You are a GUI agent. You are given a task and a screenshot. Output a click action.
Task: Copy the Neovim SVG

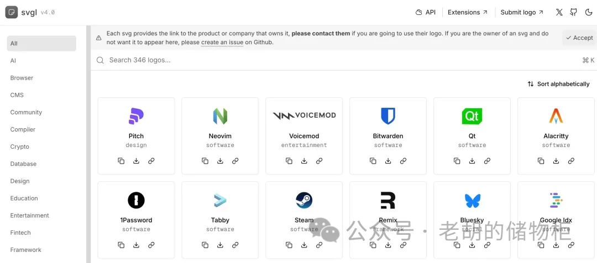coord(205,161)
